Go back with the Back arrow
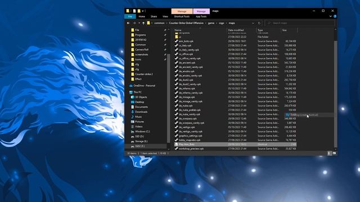The width and height of the screenshot is (360, 202). 128,23
